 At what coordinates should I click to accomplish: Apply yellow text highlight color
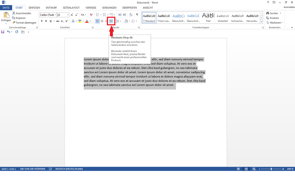[x=80, y=21]
